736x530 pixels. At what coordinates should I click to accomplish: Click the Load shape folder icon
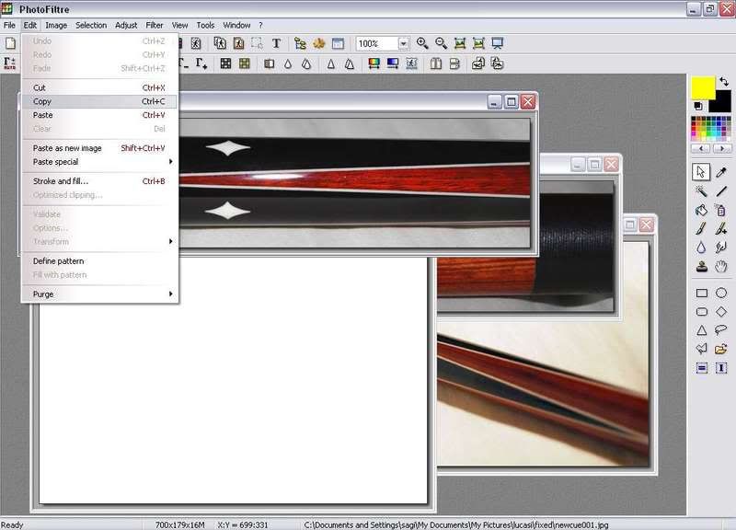721,349
